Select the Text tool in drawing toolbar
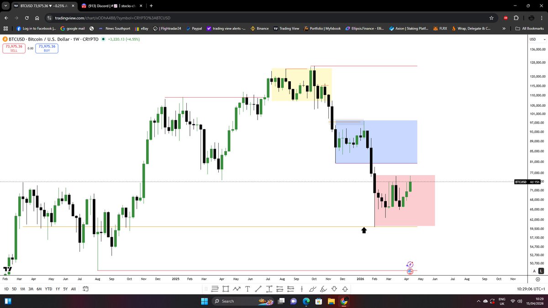 (x=247, y=289)
